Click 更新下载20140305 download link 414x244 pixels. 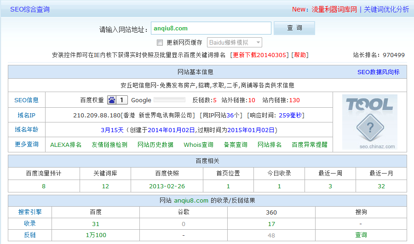(x=260, y=55)
